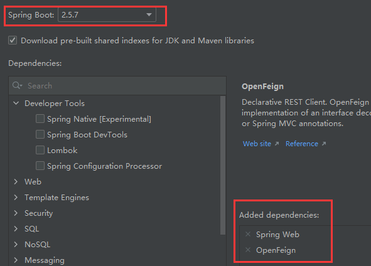Click the search magnifier icon
371x266 pixels.
point(17,85)
